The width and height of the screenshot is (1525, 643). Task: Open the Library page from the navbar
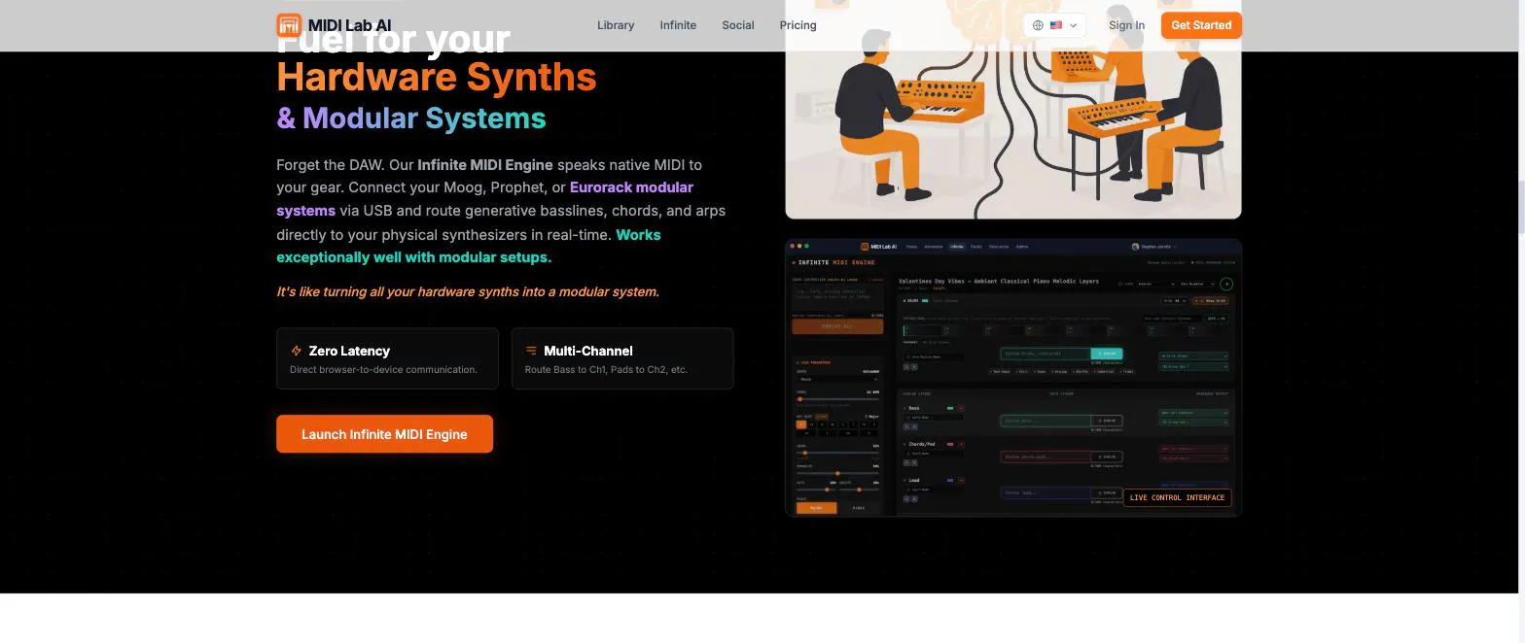(x=616, y=25)
